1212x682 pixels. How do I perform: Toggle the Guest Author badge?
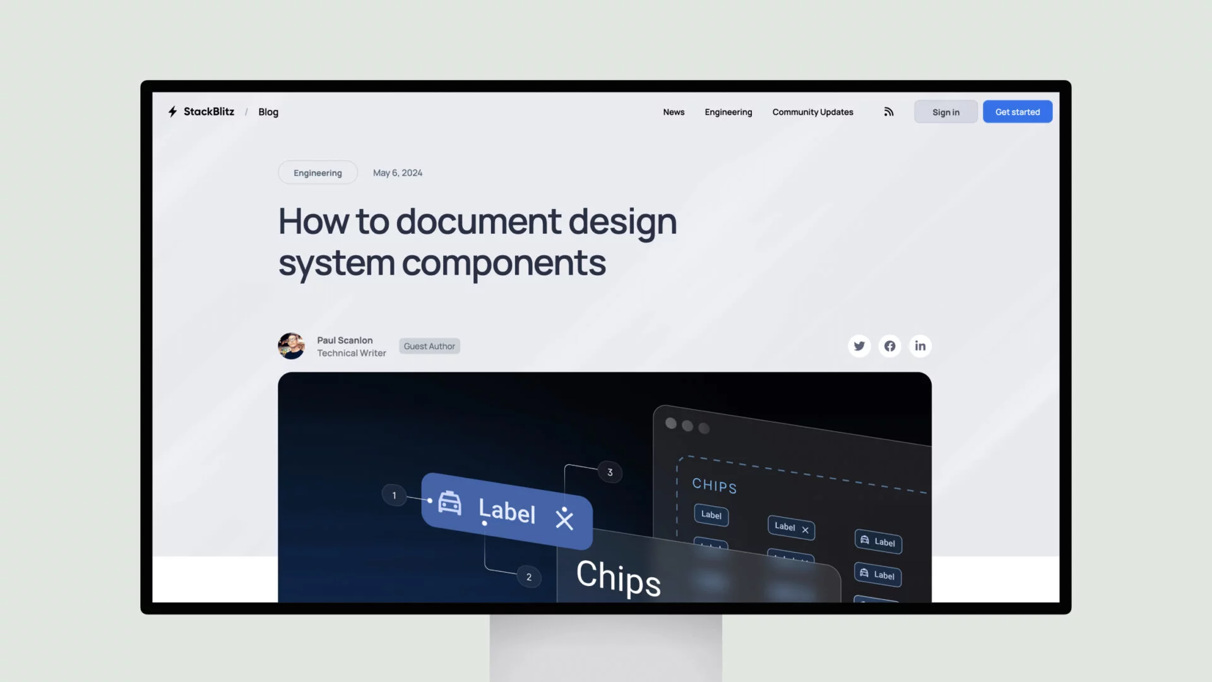click(429, 345)
